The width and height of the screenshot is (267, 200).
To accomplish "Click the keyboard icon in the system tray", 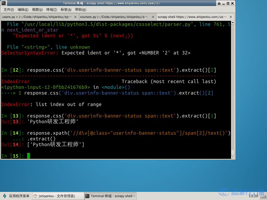I will (x=263, y=196).
